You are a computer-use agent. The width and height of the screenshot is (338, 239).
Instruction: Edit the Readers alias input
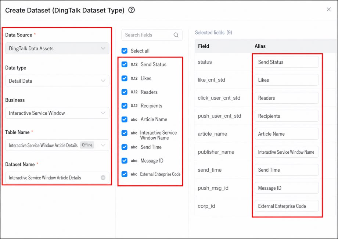point(287,98)
